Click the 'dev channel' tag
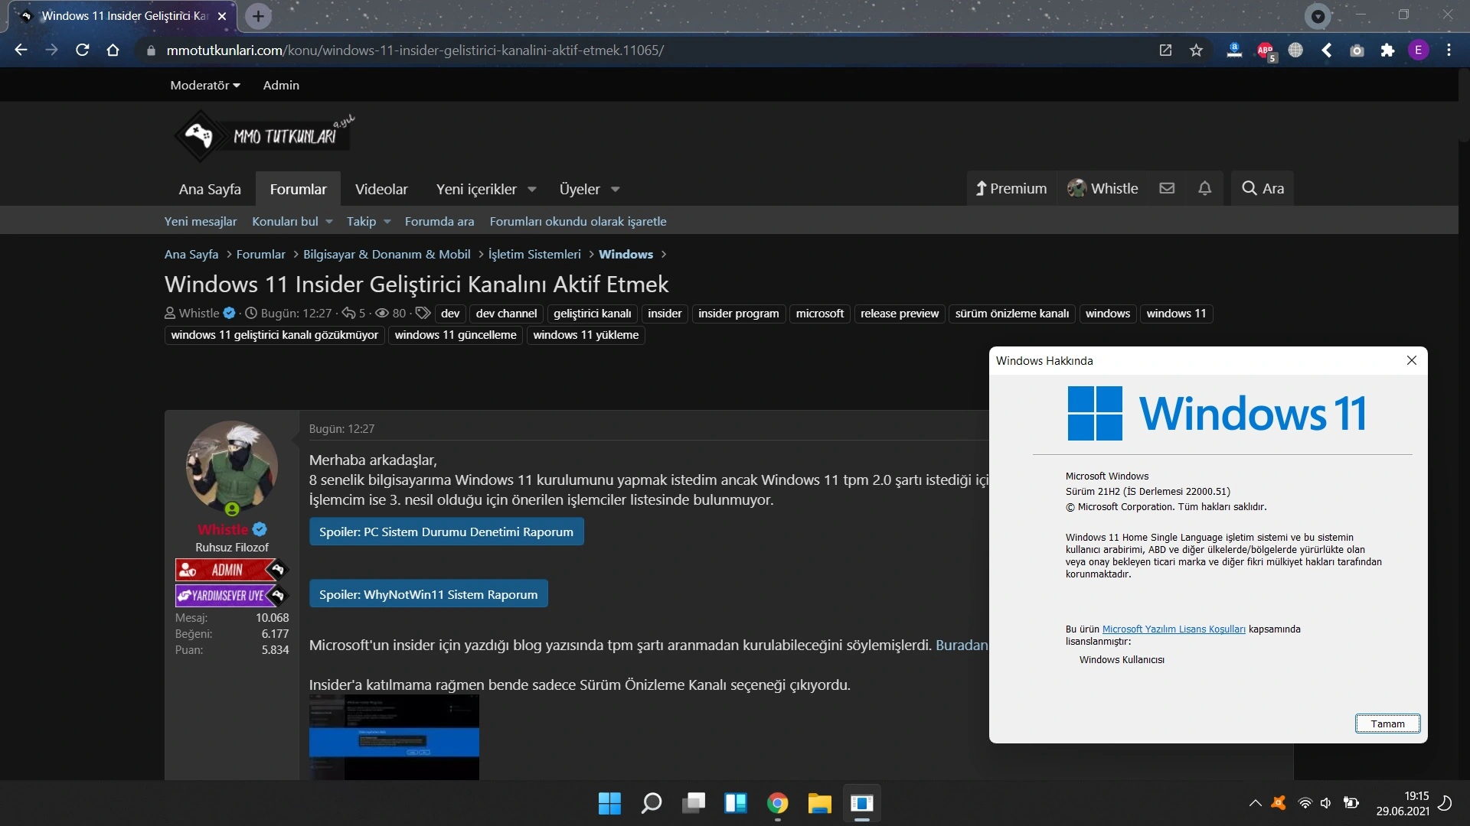 pyautogui.click(x=506, y=314)
